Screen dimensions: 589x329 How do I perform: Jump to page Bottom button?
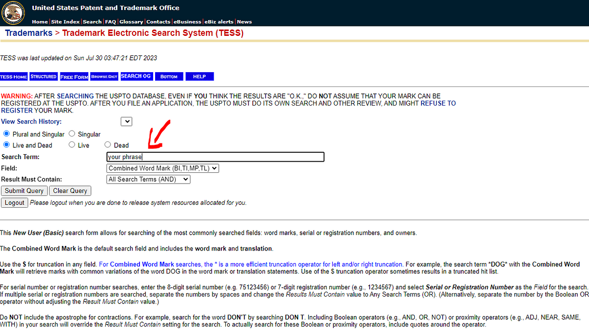tap(169, 77)
